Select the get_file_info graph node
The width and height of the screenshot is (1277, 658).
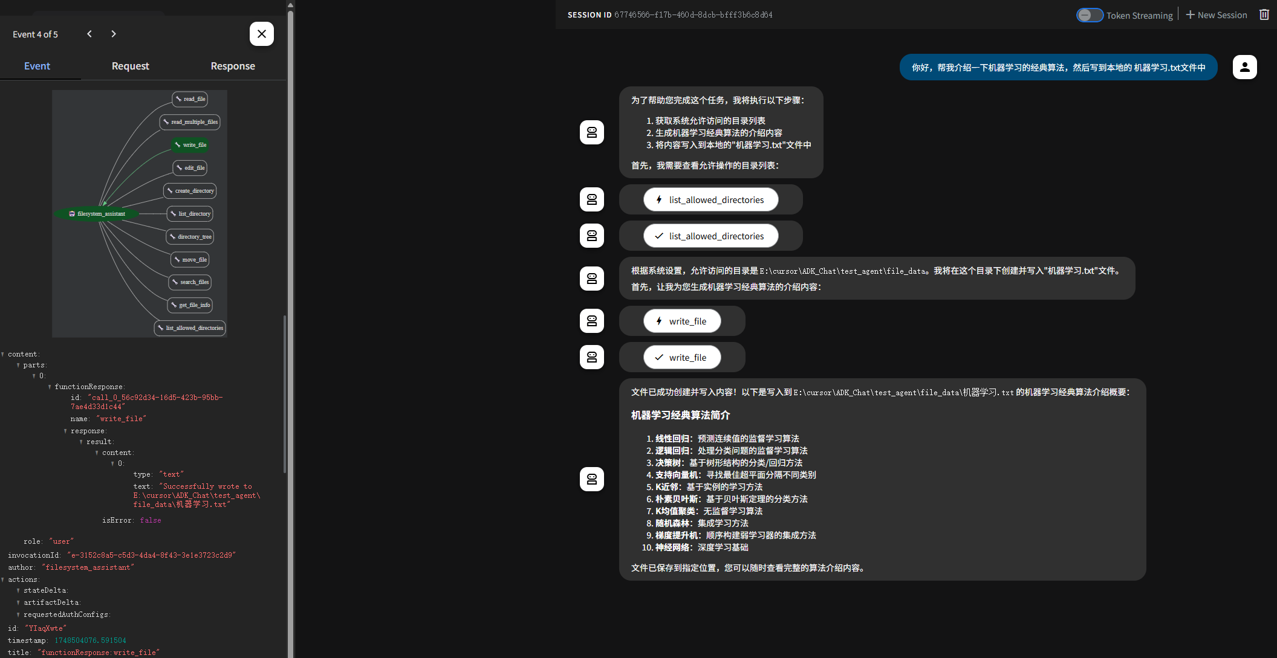tap(190, 305)
